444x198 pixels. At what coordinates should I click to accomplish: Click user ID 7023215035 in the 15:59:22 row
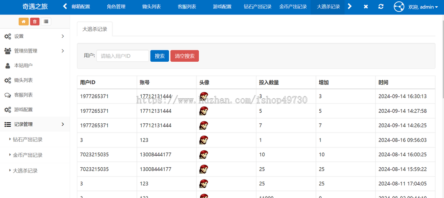(x=94, y=169)
